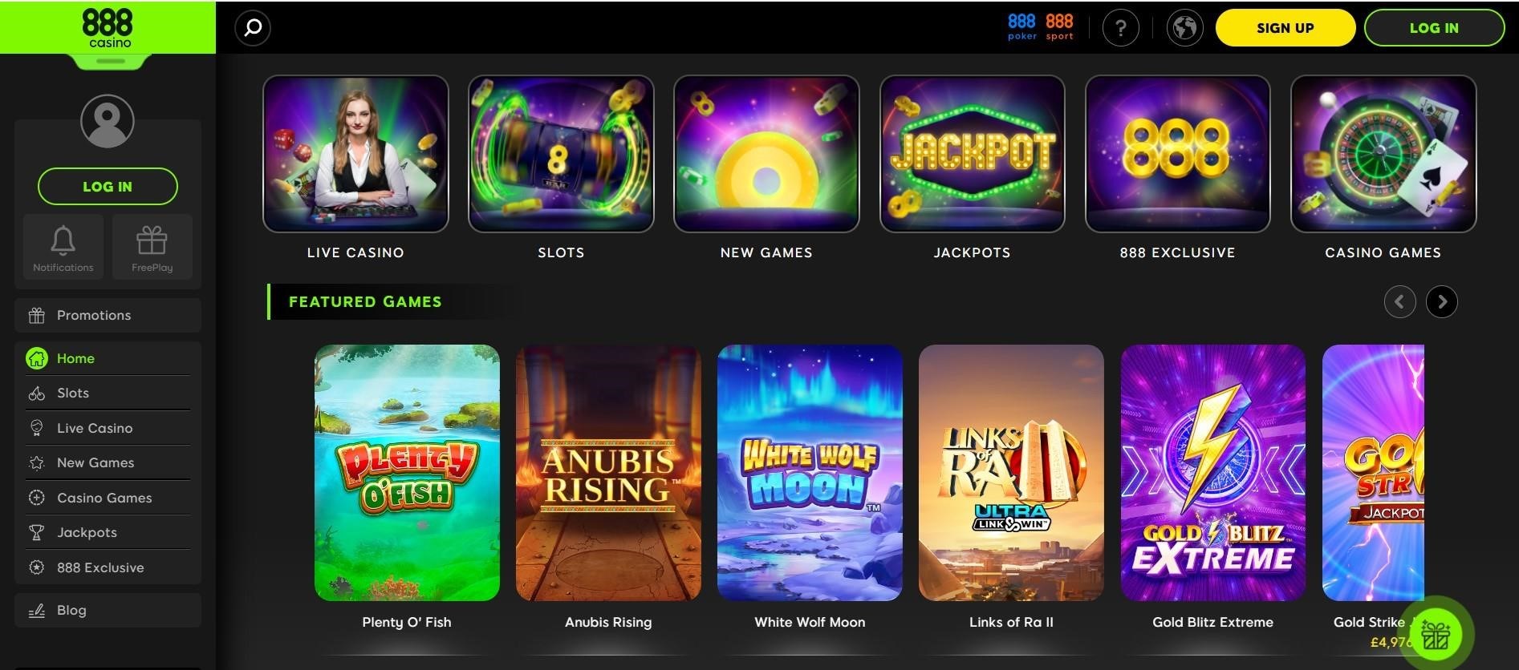Click the 888 poker logo
Viewport: 1519px width, 670px height.
point(1022,26)
